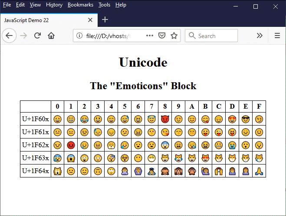Select the JavaScript Demo 22 tab

[49, 20]
